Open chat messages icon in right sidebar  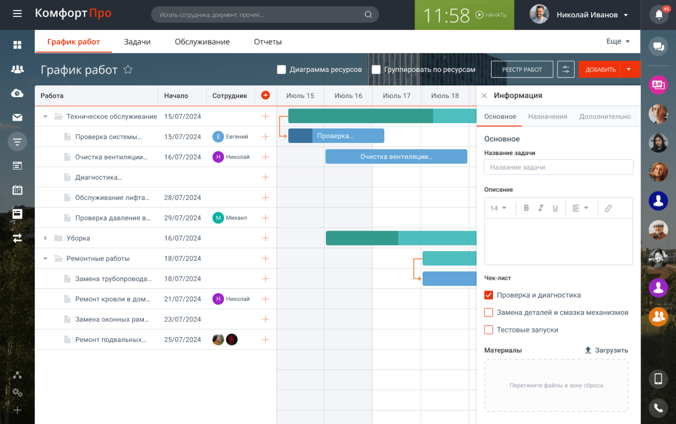pyautogui.click(x=658, y=46)
